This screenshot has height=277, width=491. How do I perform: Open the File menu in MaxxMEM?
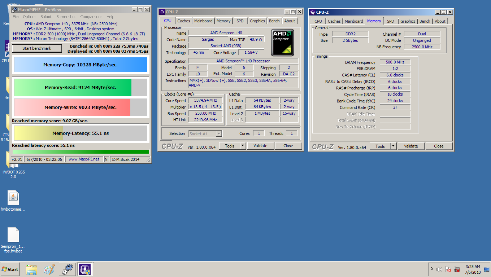(16, 17)
